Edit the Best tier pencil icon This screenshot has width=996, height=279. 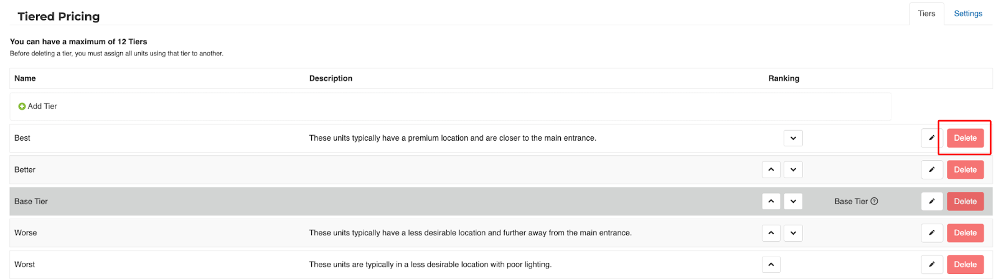tap(932, 138)
